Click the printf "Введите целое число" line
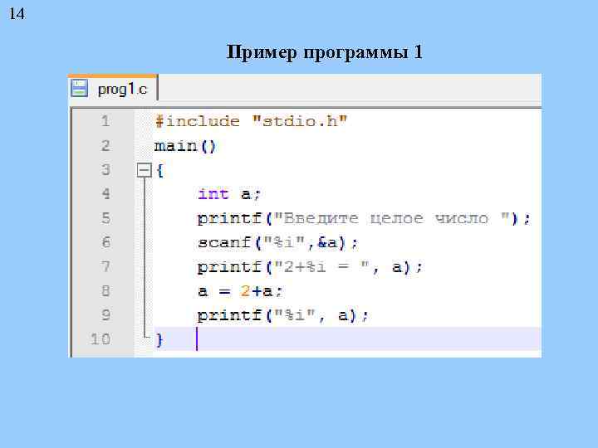 click(x=364, y=219)
